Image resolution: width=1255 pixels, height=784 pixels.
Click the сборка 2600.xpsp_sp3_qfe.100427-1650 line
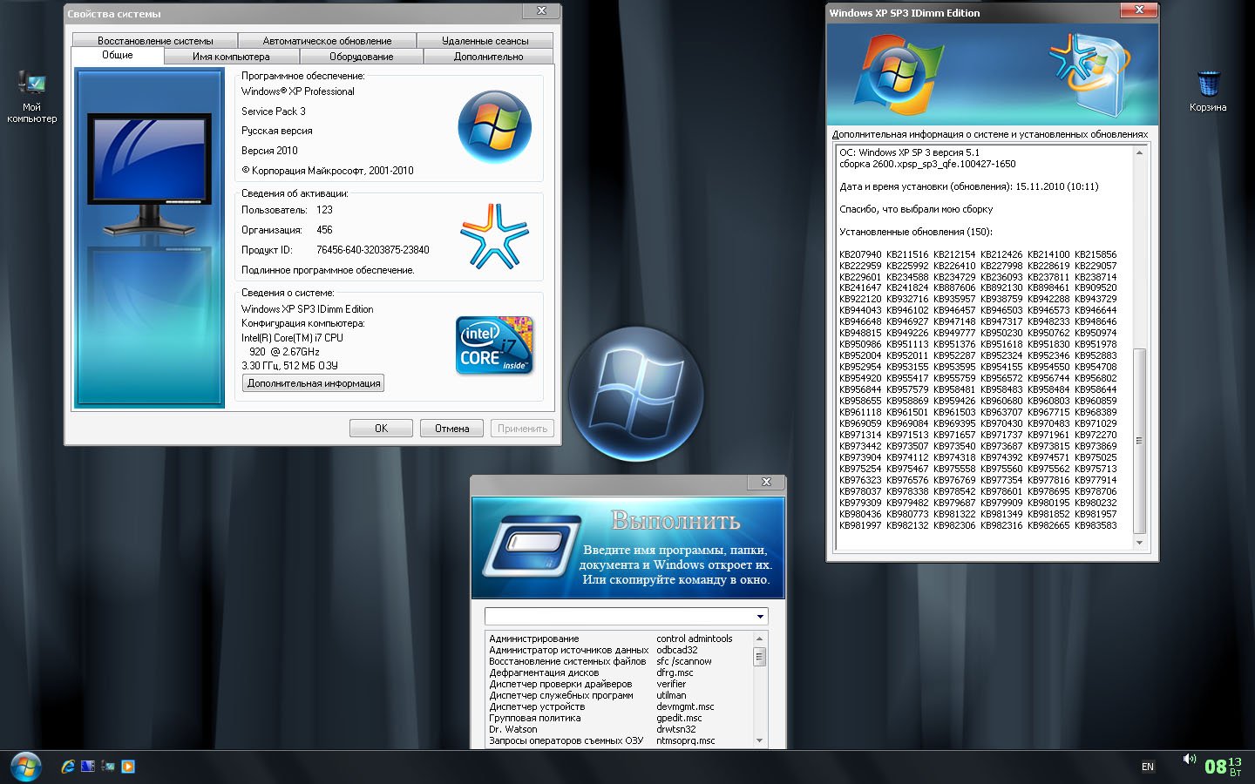pos(927,164)
